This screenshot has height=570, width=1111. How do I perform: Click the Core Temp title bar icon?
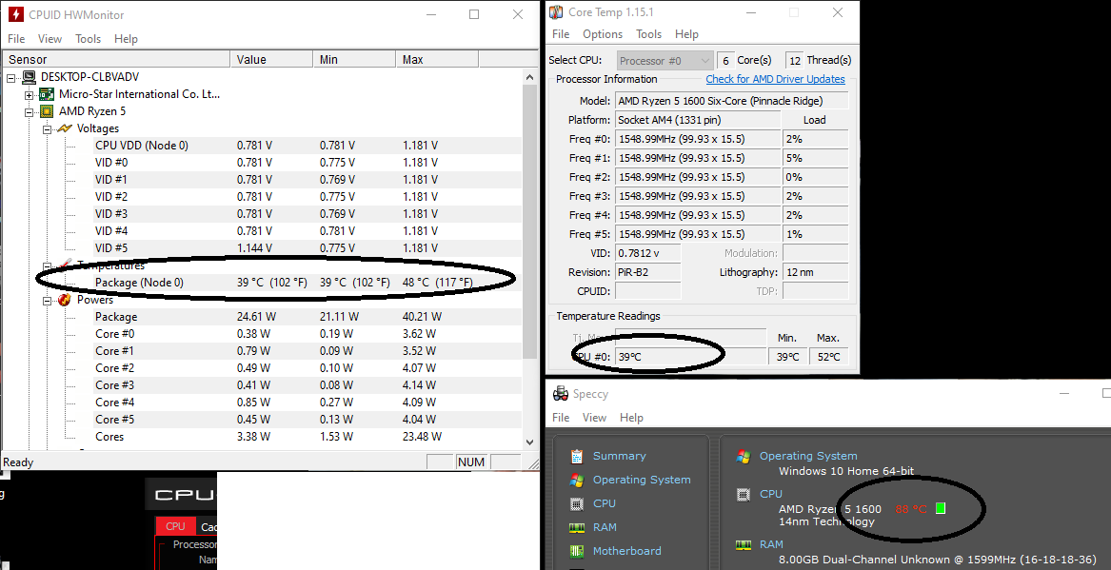[556, 12]
